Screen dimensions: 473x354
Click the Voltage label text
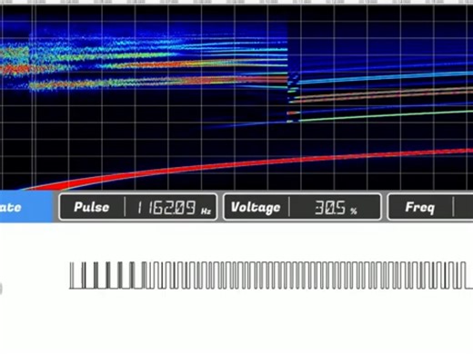point(256,208)
